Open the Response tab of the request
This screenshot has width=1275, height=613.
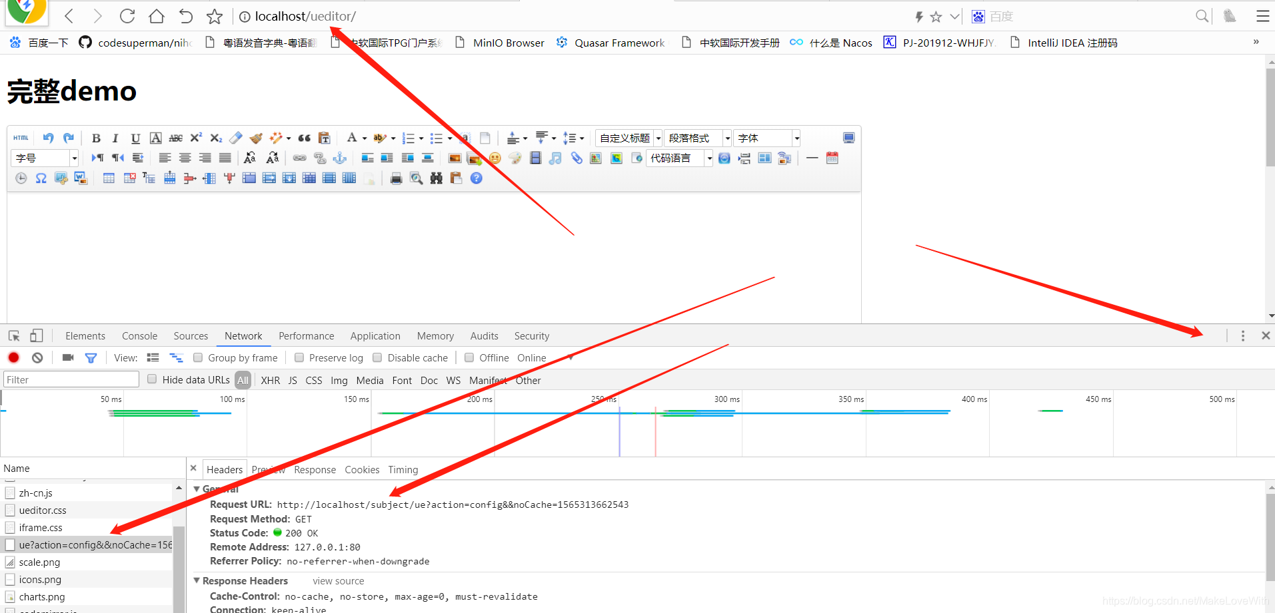[x=315, y=470]
